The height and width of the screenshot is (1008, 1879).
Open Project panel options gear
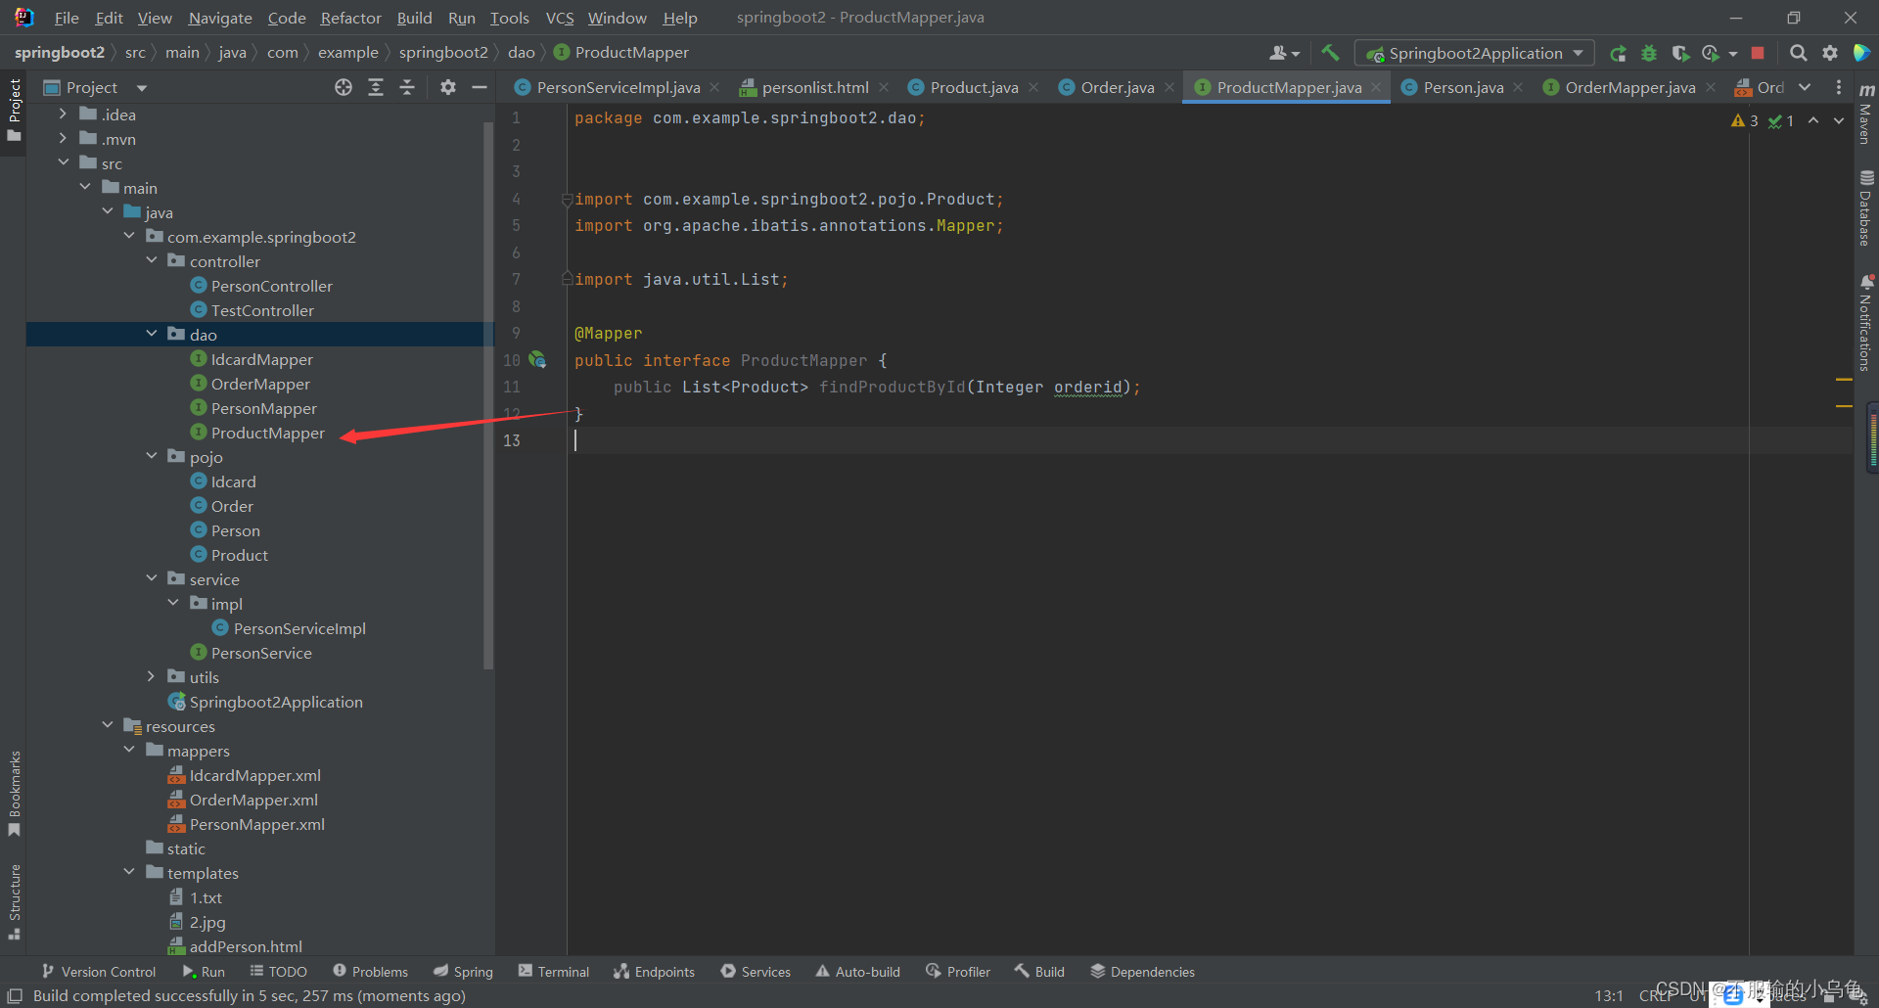coord(448,87)
